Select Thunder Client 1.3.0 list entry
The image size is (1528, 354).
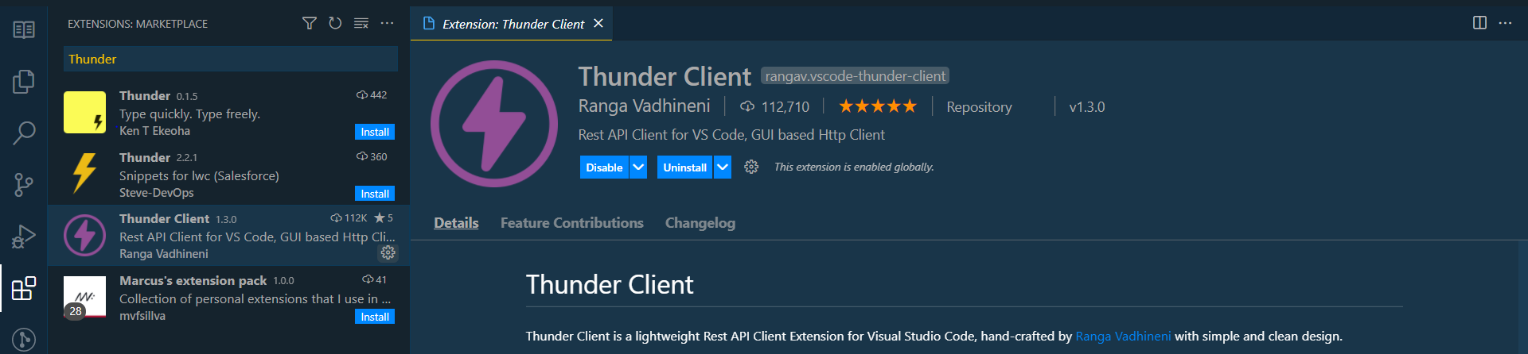(228, 235)
